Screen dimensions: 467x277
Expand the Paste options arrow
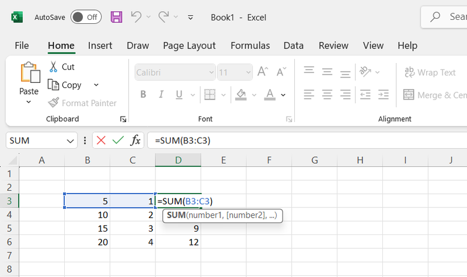[x=29, y=101]
